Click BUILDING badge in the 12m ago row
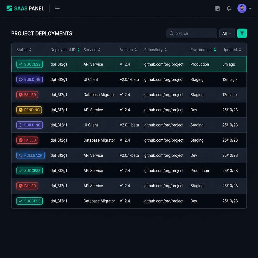The image size is (258, 258). [x=30, y=79]
